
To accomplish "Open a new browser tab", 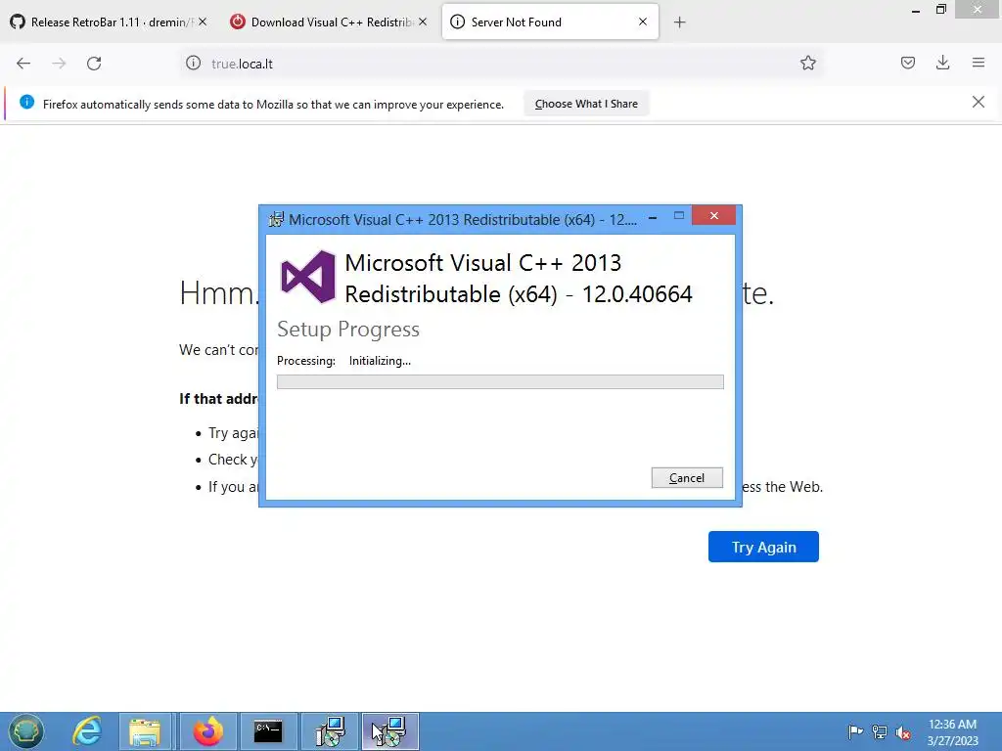I will pyautogui.click(x=679, y=22).
